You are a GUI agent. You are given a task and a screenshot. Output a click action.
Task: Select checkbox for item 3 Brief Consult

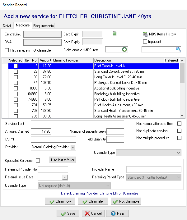[x=16, y=66]
